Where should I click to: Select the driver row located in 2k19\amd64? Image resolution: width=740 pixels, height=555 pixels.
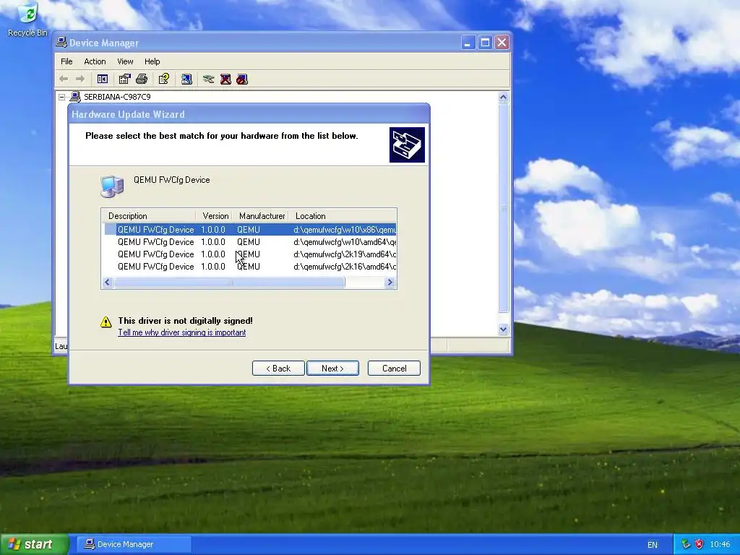250,254
